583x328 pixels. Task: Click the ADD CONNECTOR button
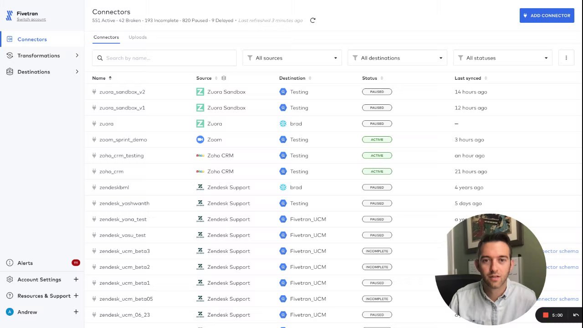tap(547, 15)
